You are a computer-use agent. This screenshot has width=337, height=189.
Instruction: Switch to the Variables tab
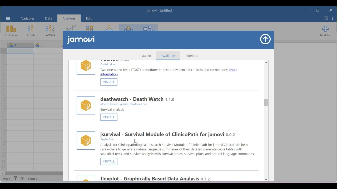click(x=28, y=18)
